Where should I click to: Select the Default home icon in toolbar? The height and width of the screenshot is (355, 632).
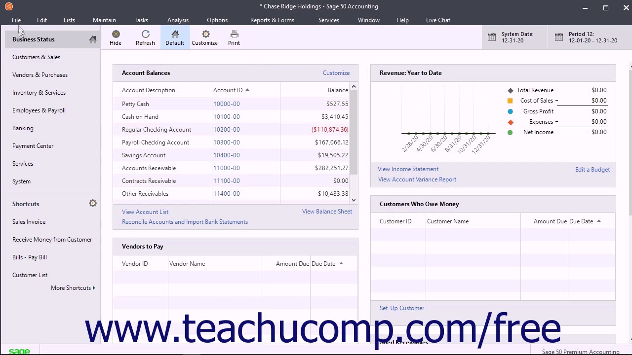click(x=175, y=34)
